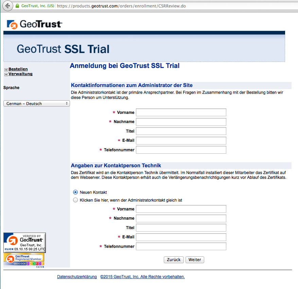
Task: Click the technical contact Telefonnummer field
Action: click(x=181, y=246)
